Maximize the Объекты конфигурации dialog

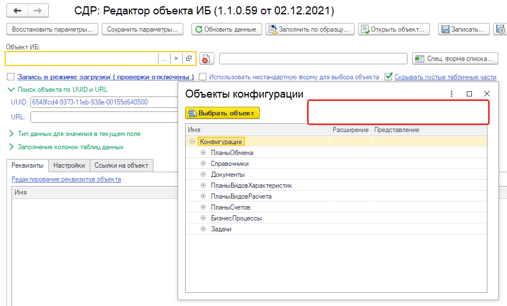click(469, 94)
